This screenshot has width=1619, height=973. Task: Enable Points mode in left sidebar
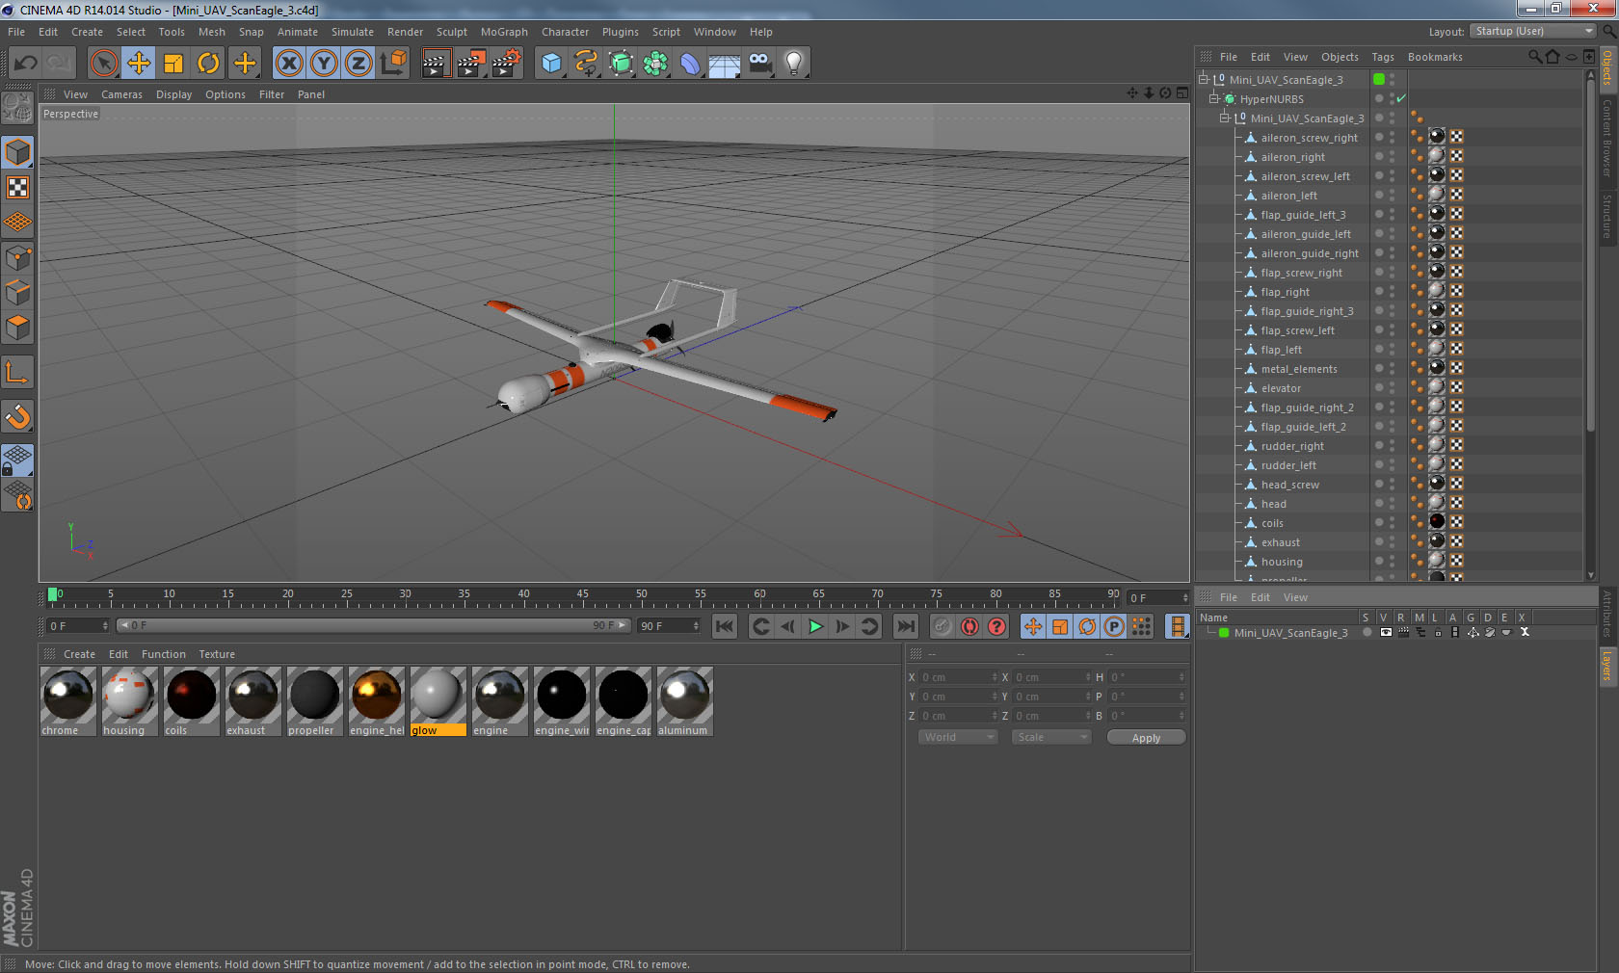(17, 258)
